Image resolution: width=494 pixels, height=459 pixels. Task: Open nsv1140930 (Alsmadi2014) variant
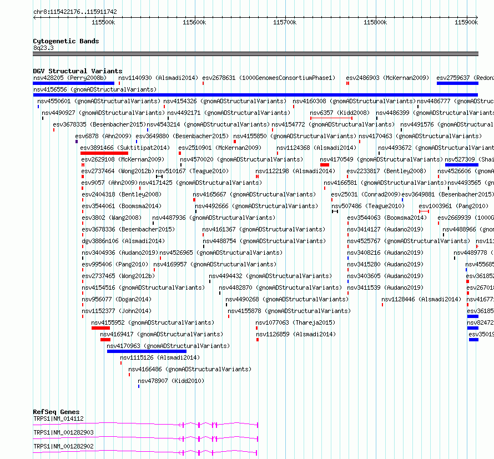pos(158,78)
